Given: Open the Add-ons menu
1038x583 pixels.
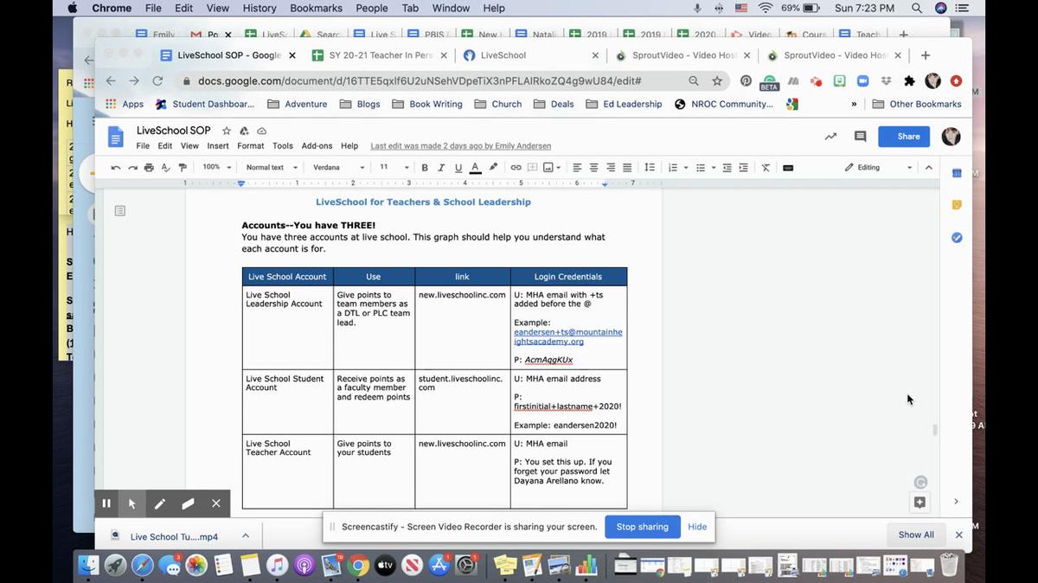Looking at the screenshot, I should pos(317,146).
